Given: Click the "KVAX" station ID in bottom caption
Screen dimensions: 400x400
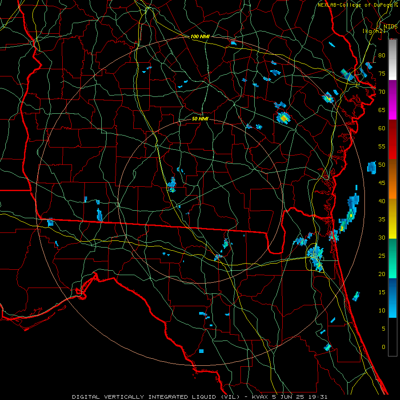Looking at the screenshot, I should [x=260, y=397].
